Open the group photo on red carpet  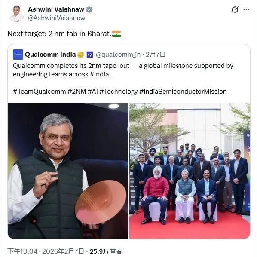pos(190,171)
